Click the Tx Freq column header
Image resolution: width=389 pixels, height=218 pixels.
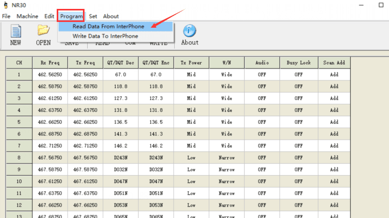(85, 63)
